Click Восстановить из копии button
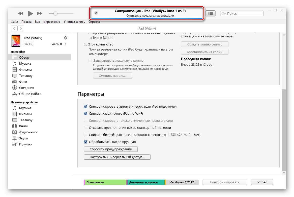294x197 pixels. (x=204, y=52)
